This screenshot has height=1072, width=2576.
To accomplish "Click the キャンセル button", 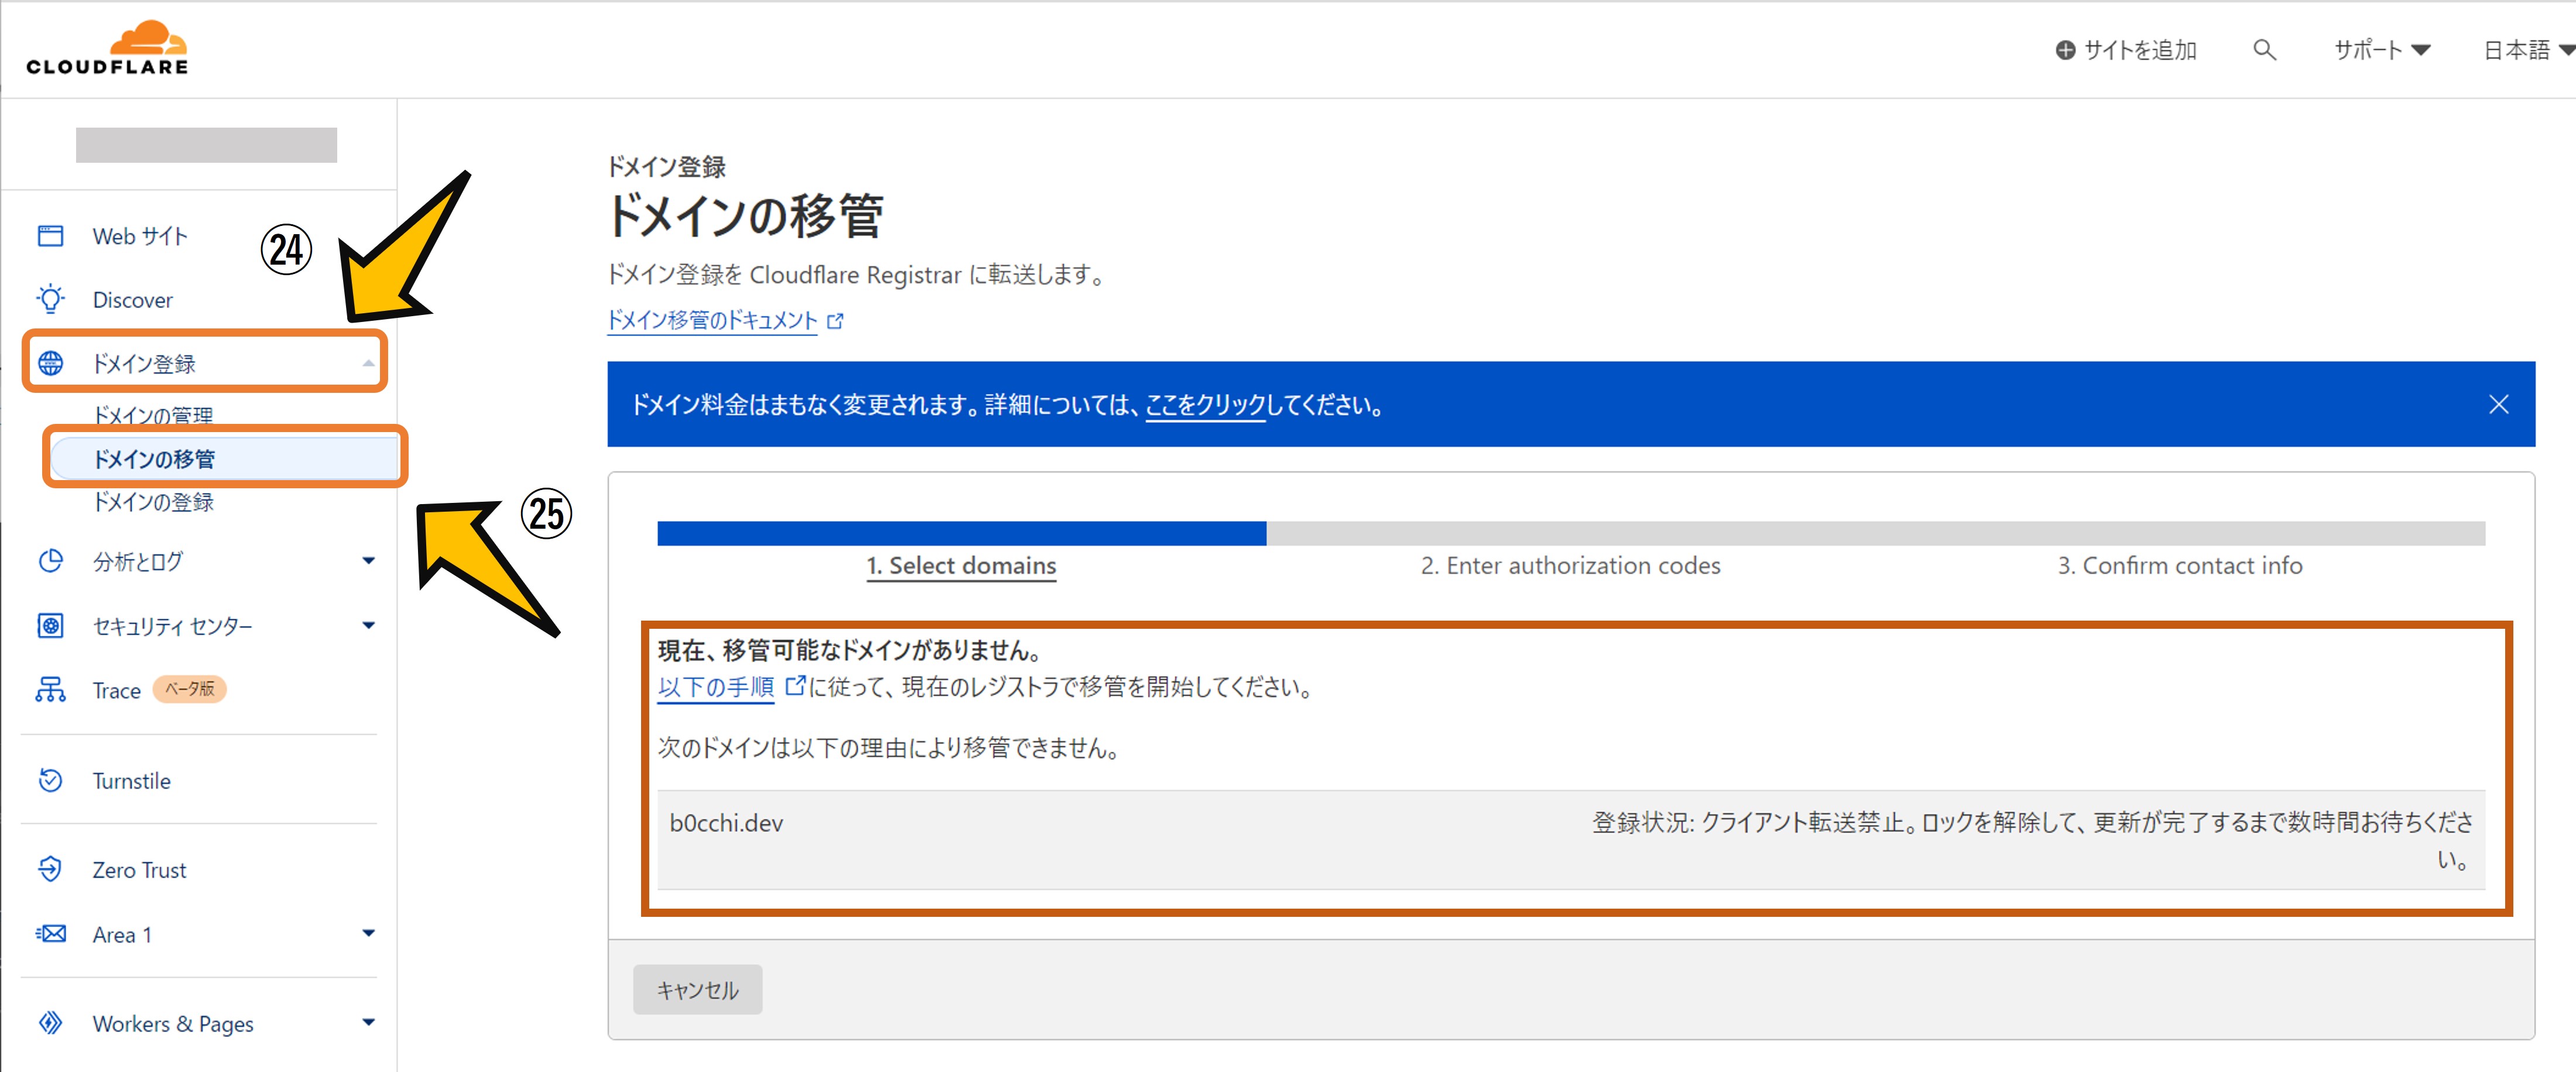I will tap(697, 990).
